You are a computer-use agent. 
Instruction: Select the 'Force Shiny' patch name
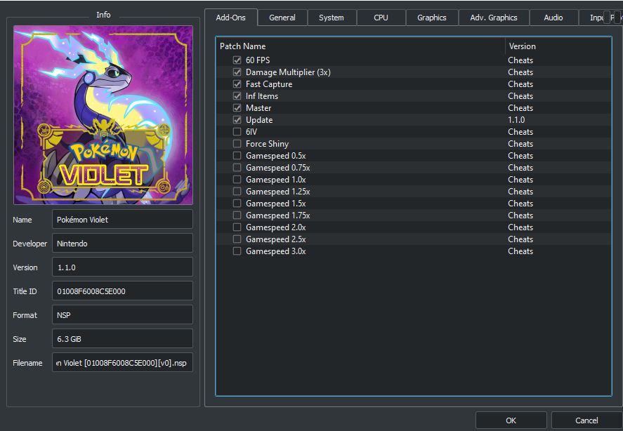tap(267, 143)
